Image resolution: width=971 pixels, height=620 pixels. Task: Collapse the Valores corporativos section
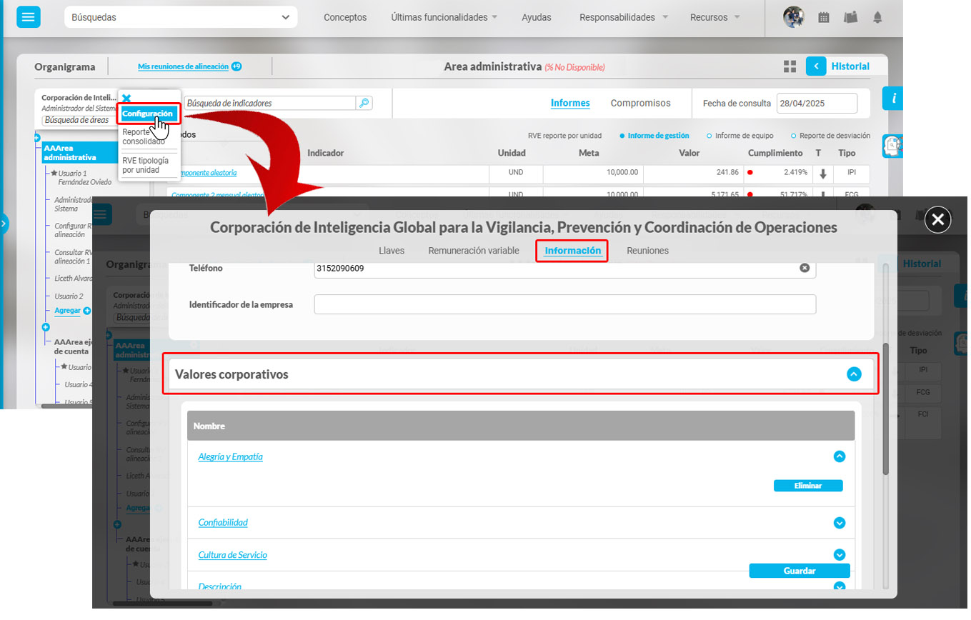click(x=854, y=374)
